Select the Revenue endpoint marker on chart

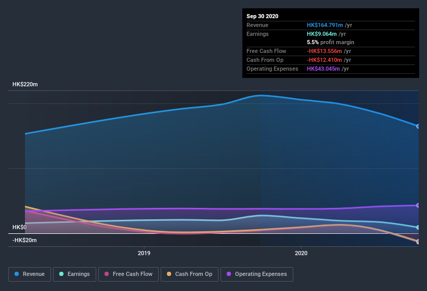click(x=418, y=126)
